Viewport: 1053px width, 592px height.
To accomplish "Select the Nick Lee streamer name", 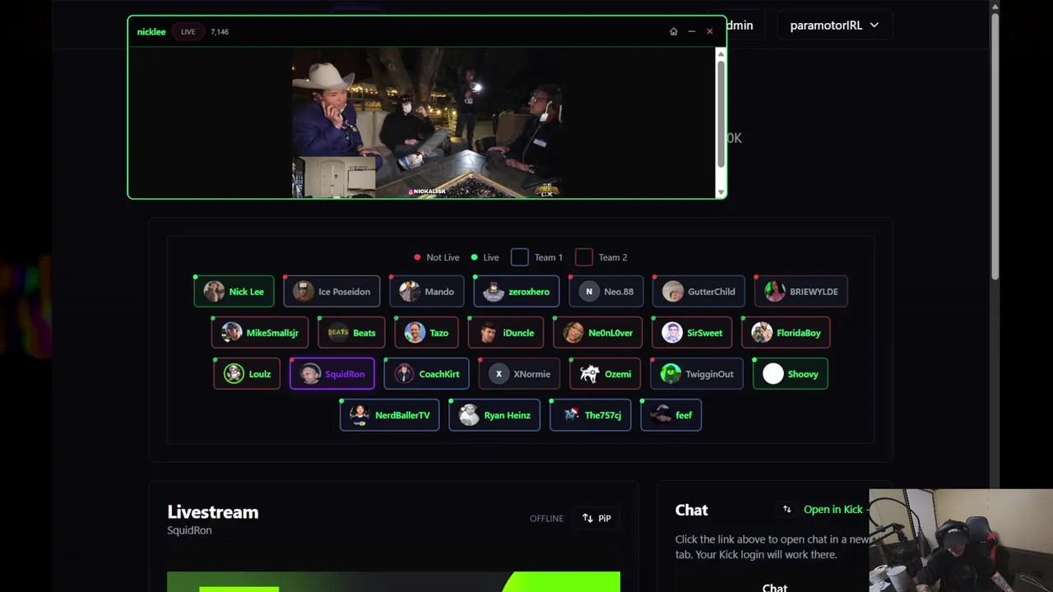I will pos(247,292).
